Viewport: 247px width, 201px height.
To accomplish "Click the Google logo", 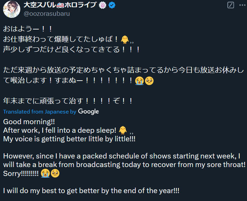I will (89, 111).
